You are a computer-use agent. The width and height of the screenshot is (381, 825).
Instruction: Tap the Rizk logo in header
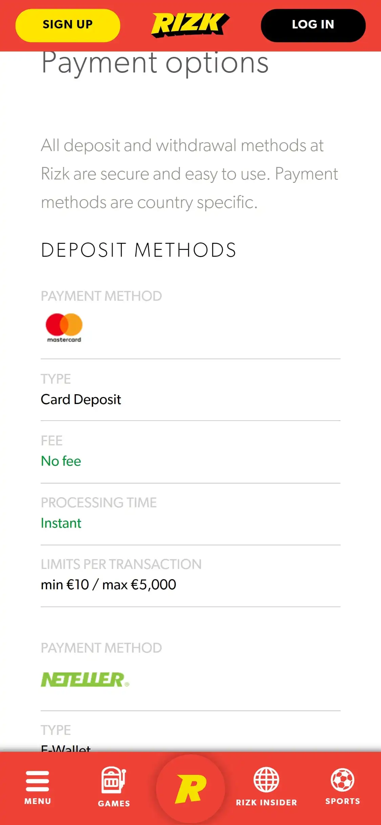pyautogui.click(x=190, y=25)
